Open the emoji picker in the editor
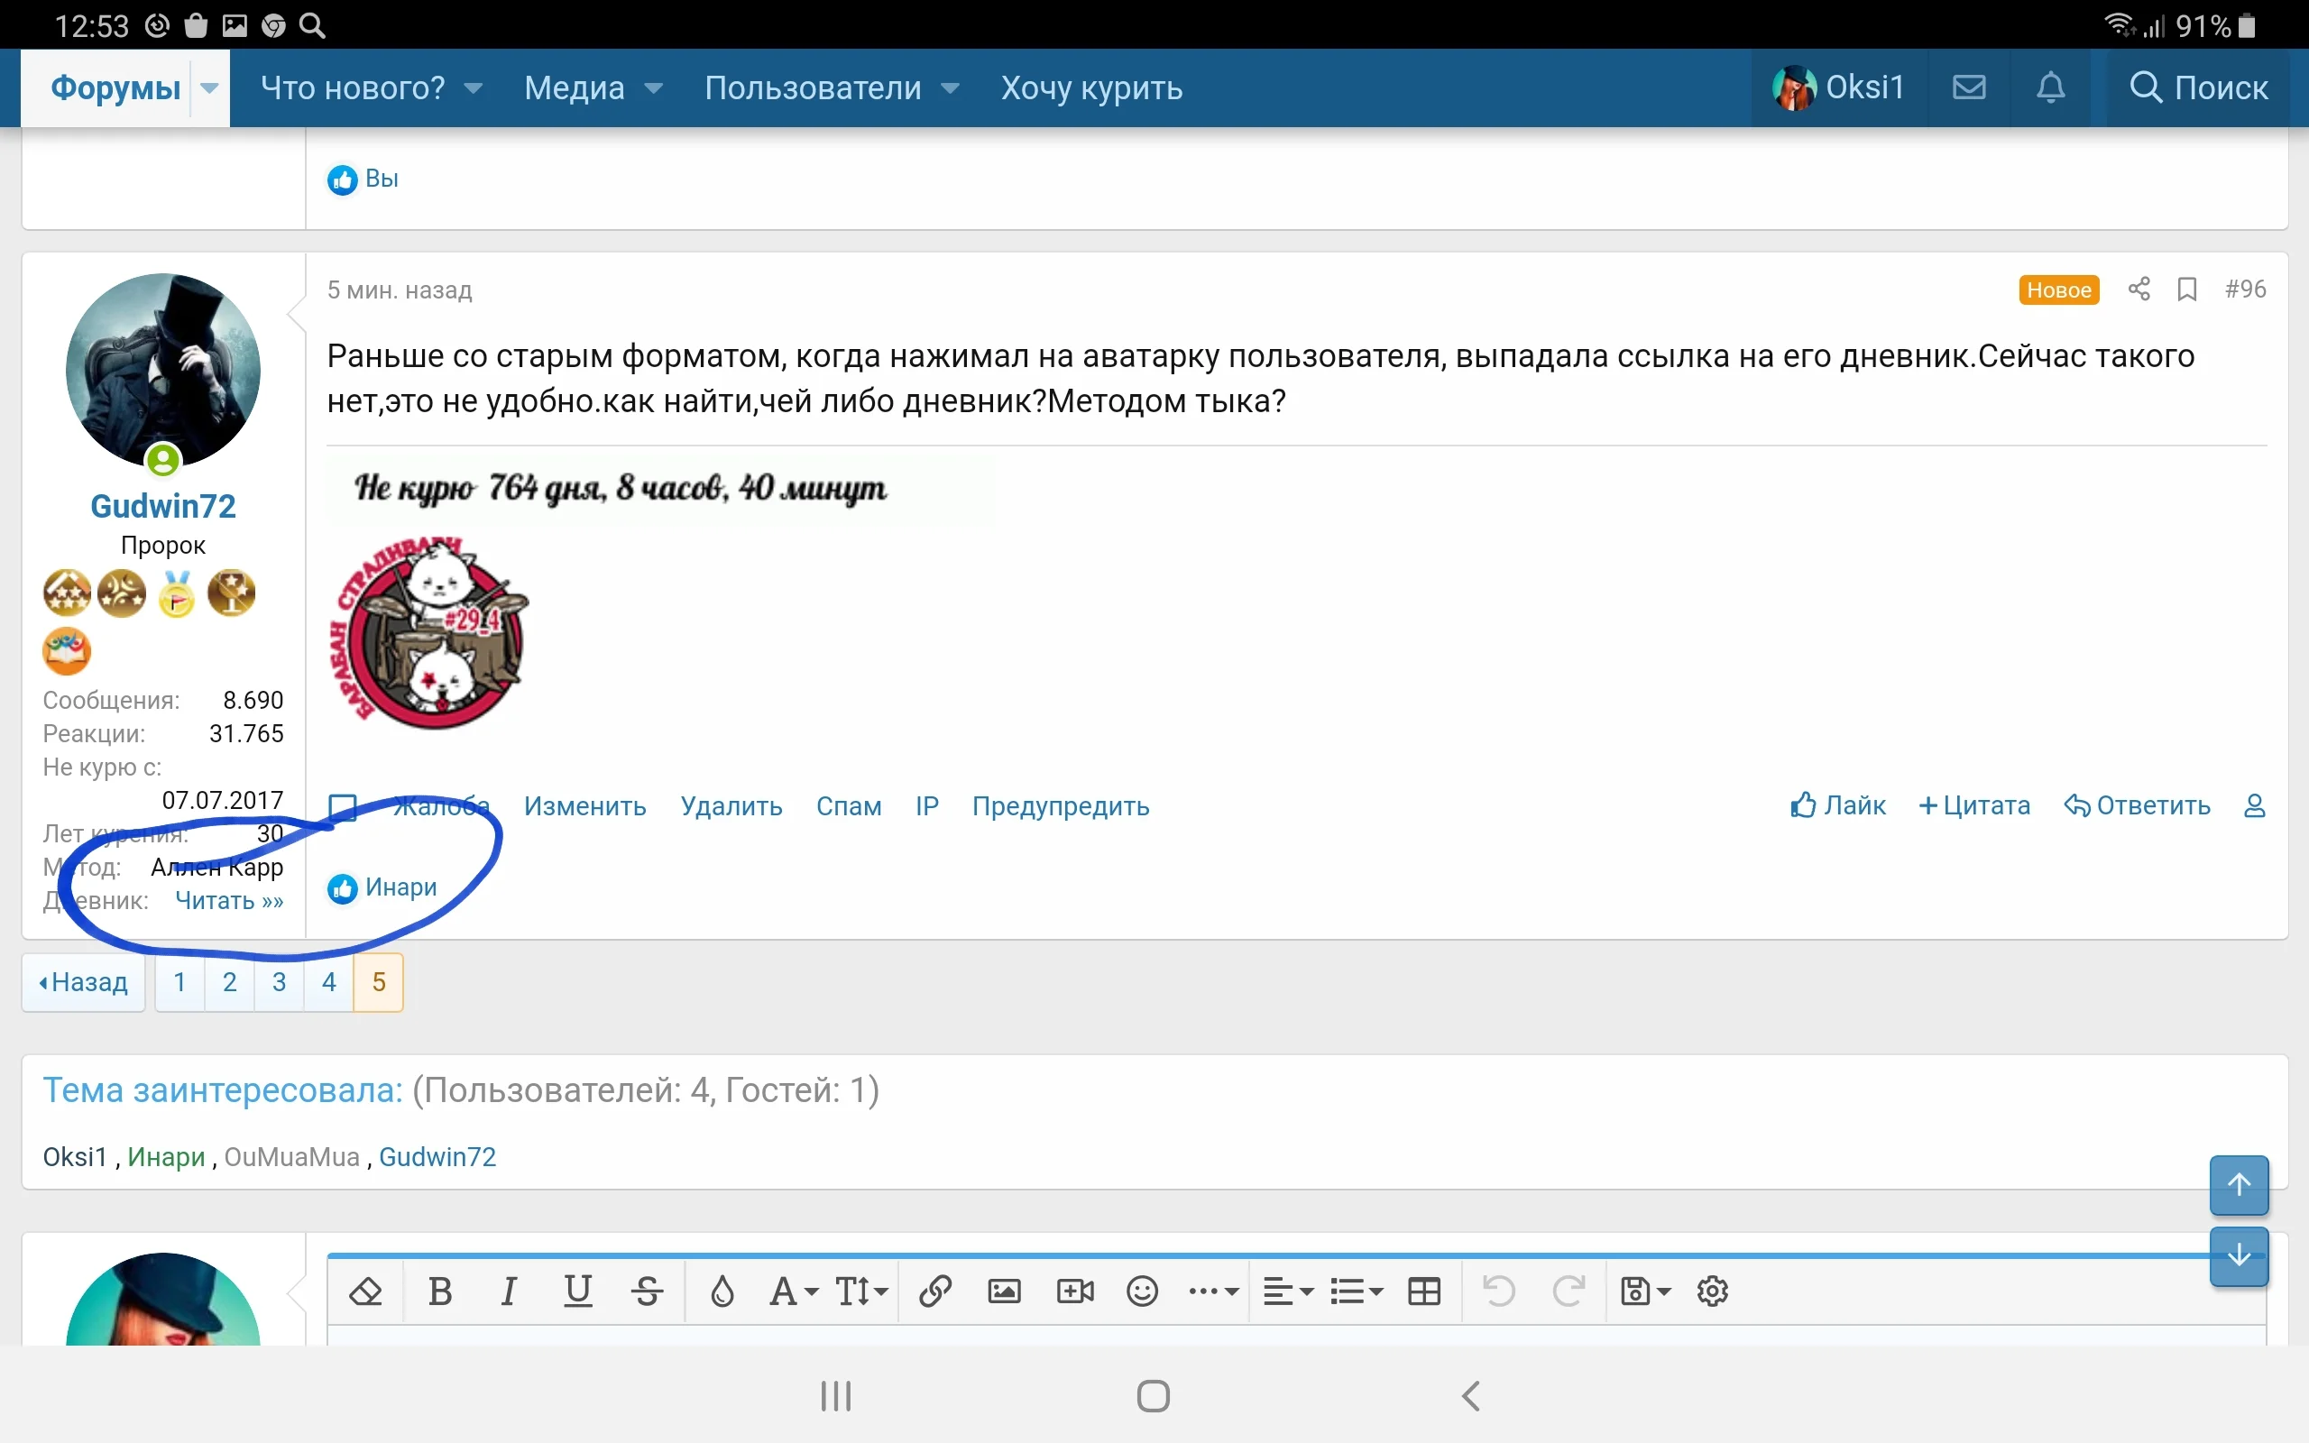 click(1142, 1291)
